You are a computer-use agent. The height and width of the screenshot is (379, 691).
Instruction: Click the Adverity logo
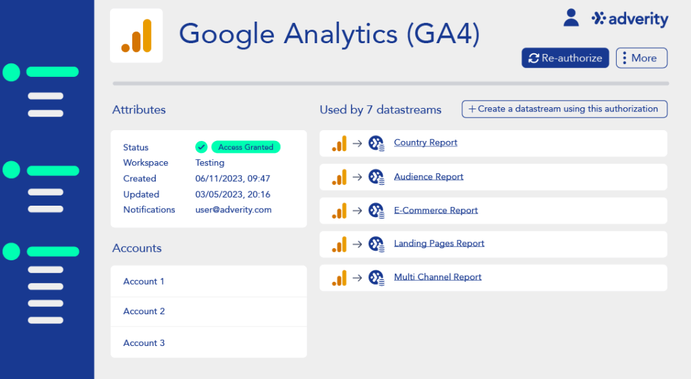pyautogui.click(x=630, y=18)
